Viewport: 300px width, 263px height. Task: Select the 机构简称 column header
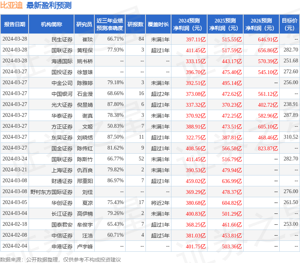tap(51, 24)
